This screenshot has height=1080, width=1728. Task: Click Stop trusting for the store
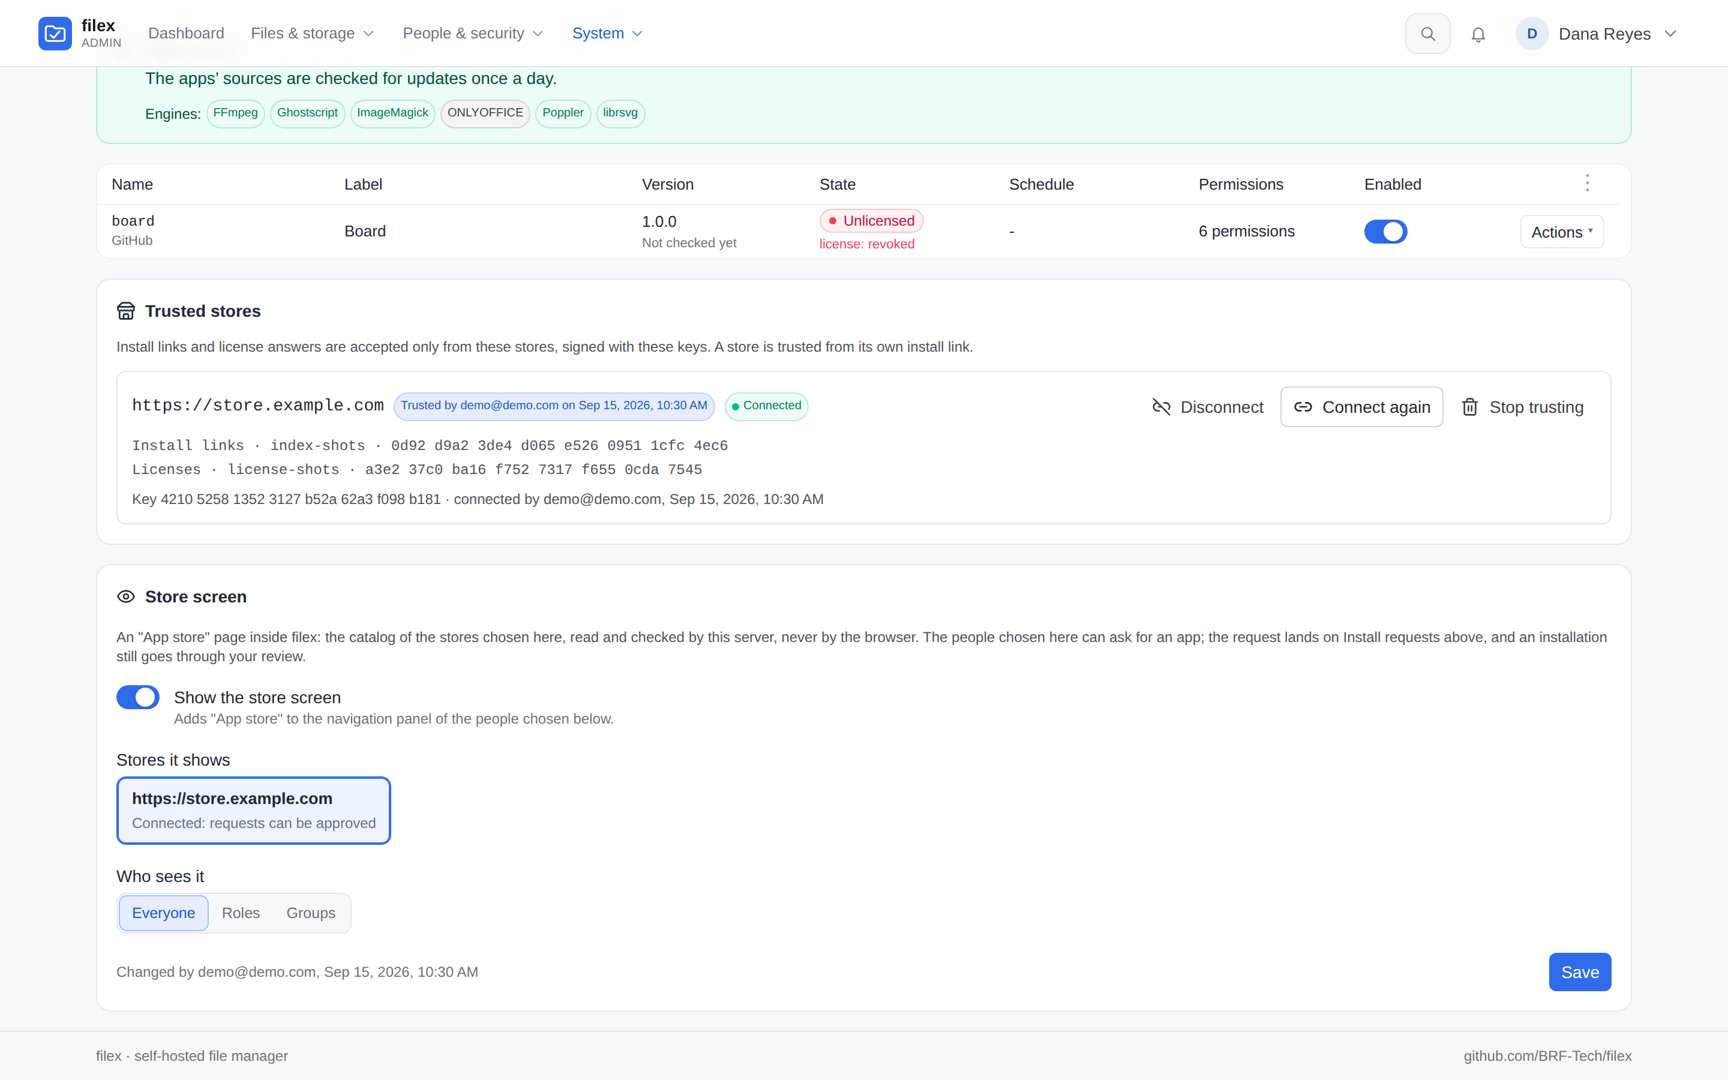pyautogui.click(x=1522, y=407)
